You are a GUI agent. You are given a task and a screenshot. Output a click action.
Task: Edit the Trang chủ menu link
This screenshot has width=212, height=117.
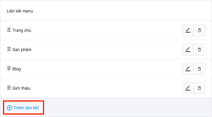[x=188, y=30]
